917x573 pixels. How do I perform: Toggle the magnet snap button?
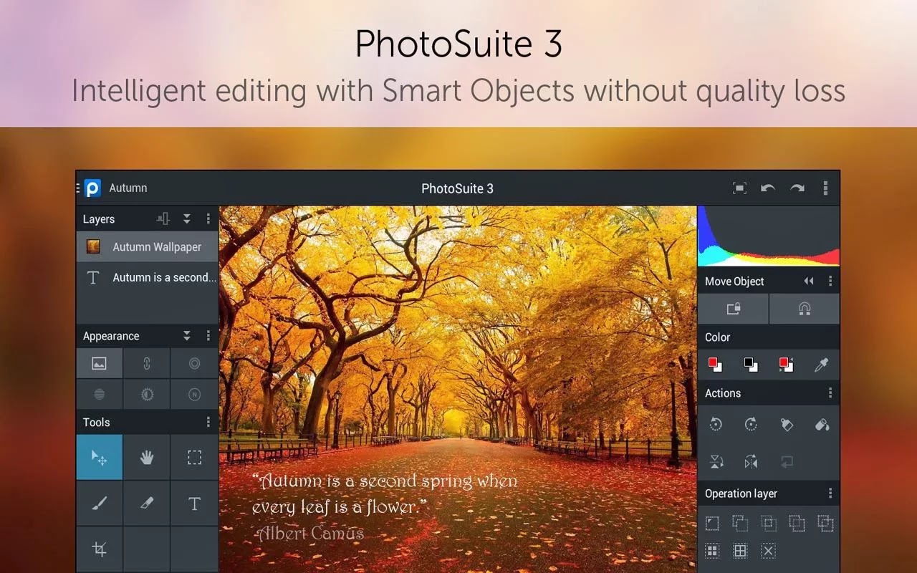pyautogui.click(x=805, y=309)
